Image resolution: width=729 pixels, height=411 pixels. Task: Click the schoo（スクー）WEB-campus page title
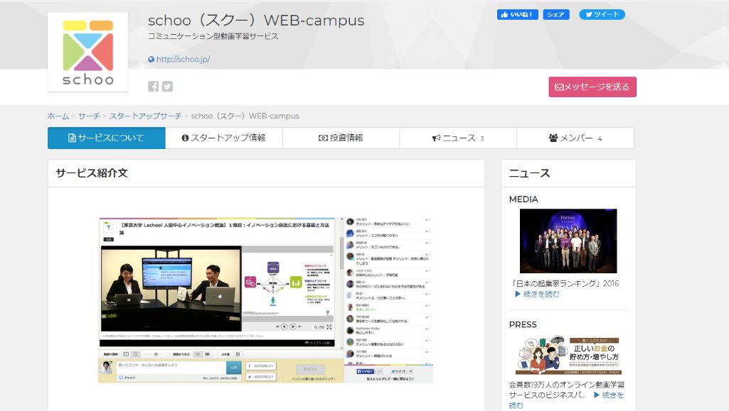[x=256, y=21]
